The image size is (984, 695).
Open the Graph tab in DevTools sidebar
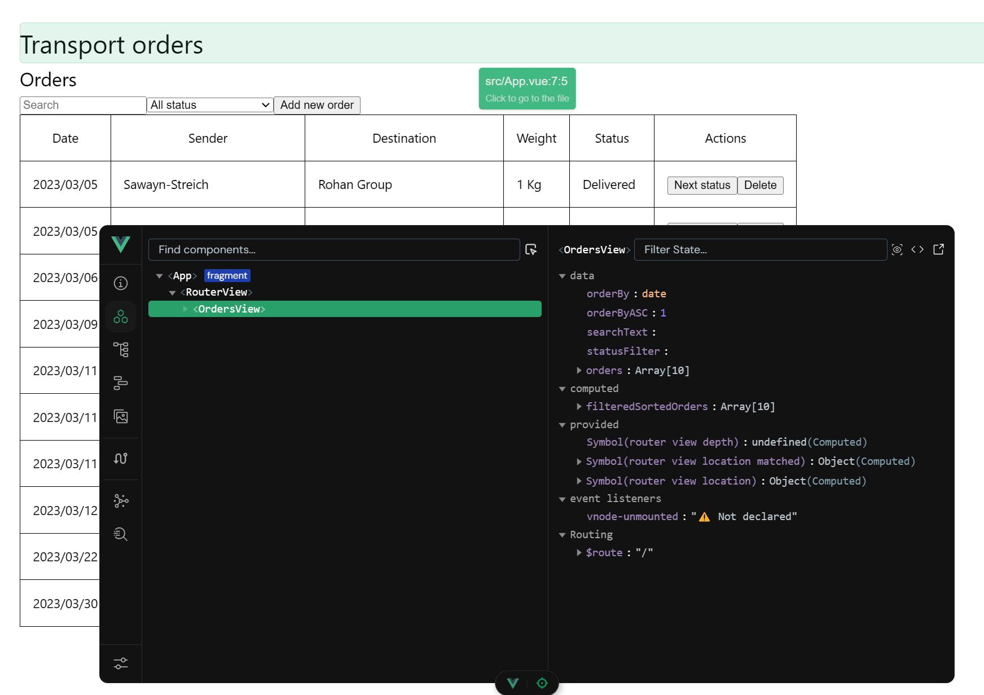[121, 500]
